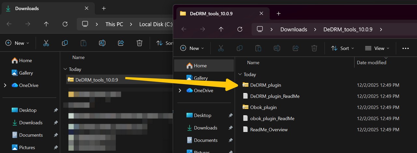The image size is (417, 153).
Task: Select the Downloads window tab
Action: 48,8
